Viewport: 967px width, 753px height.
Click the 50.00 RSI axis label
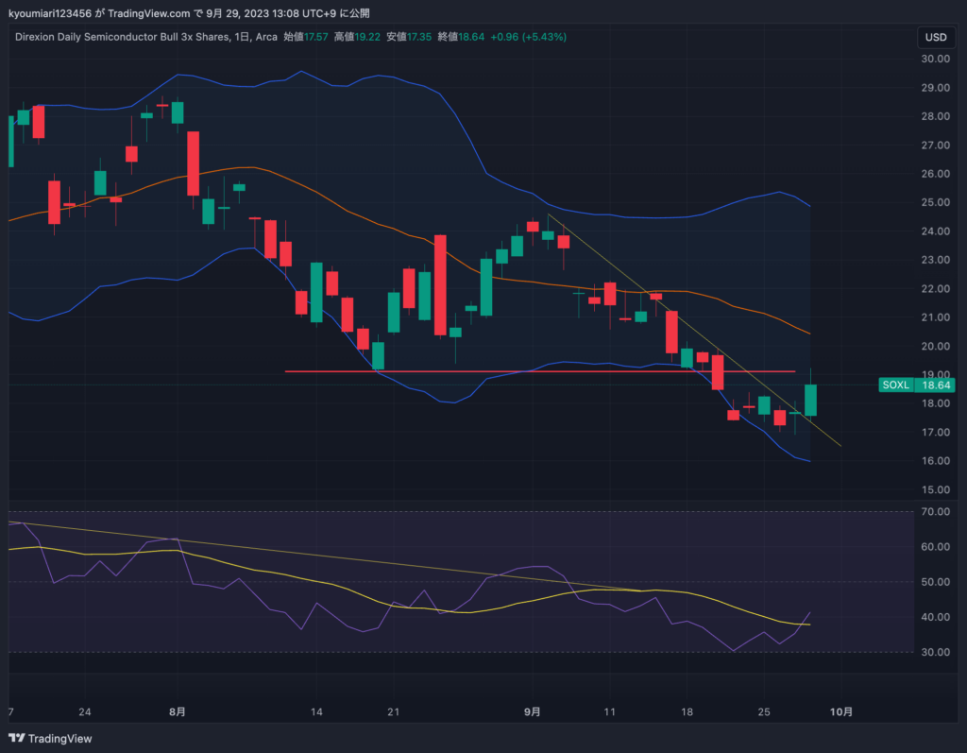coord(935,582)
